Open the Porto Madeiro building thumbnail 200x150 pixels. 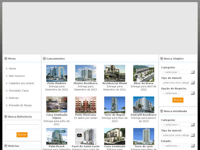pos(57,73)
